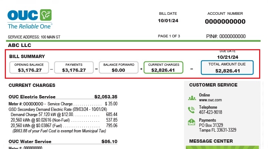Click the account number field

coord(225,21)
